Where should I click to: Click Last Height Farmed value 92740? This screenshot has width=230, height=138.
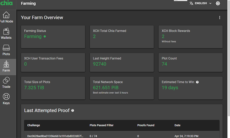(100, 64)
